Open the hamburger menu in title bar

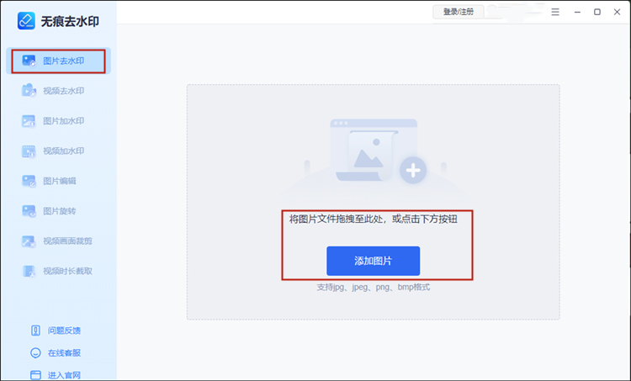tap(555, 12)
